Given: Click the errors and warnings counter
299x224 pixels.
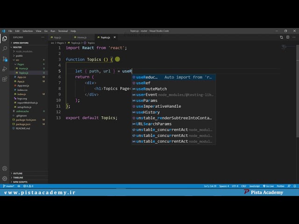Looking at the screenshot, I should pyautogui.click(x=28, y=186).
